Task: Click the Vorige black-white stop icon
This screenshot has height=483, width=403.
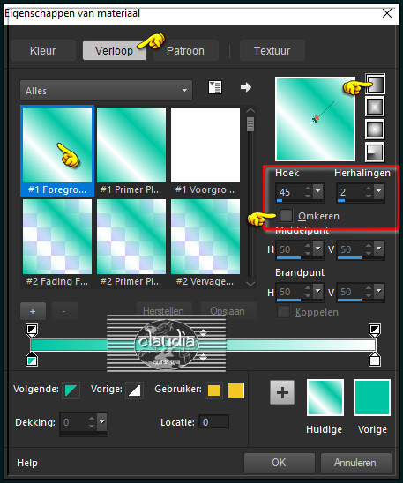Action: point(134,390)
